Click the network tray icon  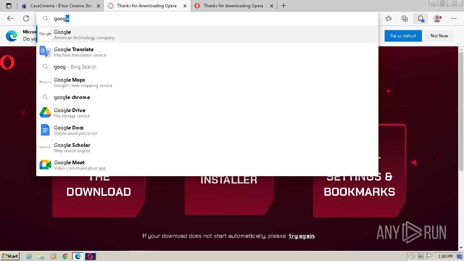pos(421,256)
